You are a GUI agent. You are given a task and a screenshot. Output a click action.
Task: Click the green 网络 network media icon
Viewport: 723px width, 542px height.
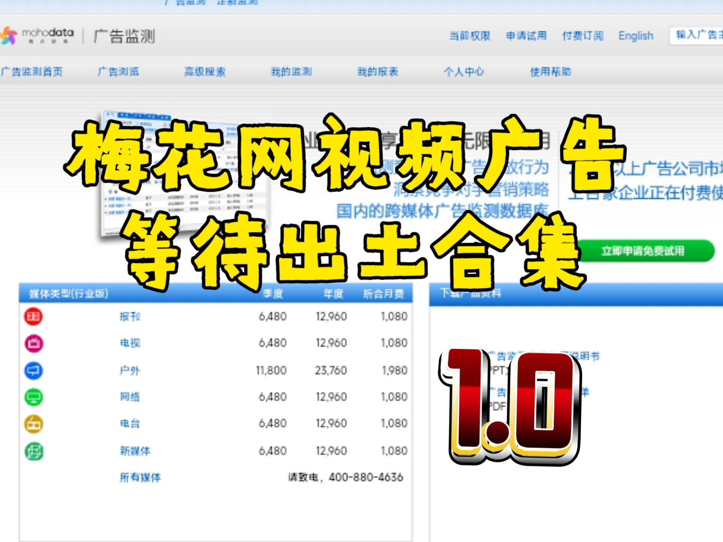tap(33, 397)
